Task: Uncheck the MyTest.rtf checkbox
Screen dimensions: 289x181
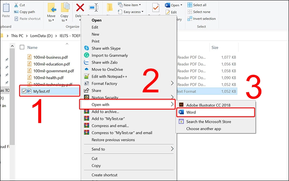Action: (24, 91)
